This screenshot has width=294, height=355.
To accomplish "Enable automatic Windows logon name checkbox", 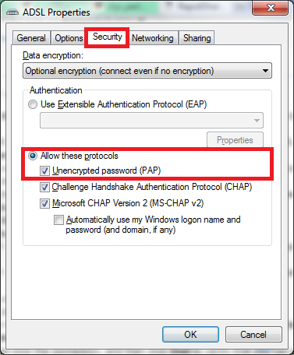I will (58, 220).
